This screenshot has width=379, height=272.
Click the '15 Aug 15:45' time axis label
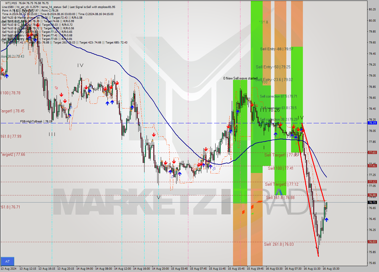pyautogui.click(x=236, y=269)
